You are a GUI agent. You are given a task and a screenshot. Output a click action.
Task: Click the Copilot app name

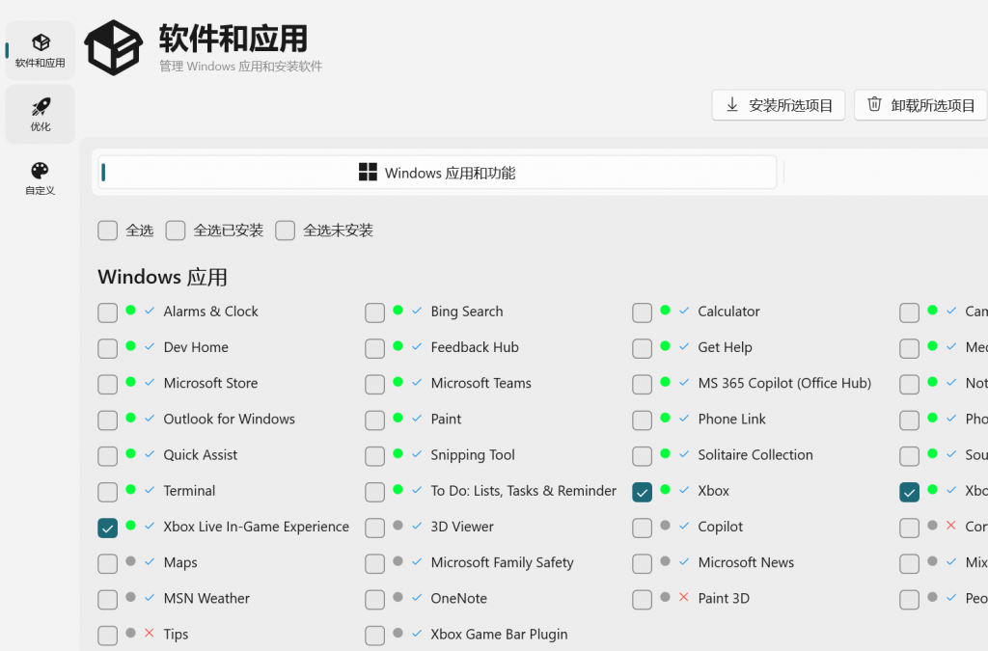click(720, 527)
